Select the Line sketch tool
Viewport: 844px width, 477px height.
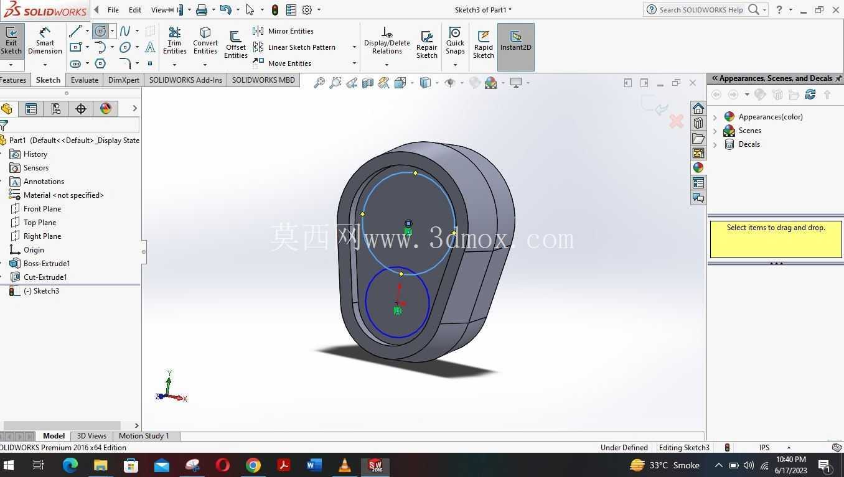coord(75,30)
